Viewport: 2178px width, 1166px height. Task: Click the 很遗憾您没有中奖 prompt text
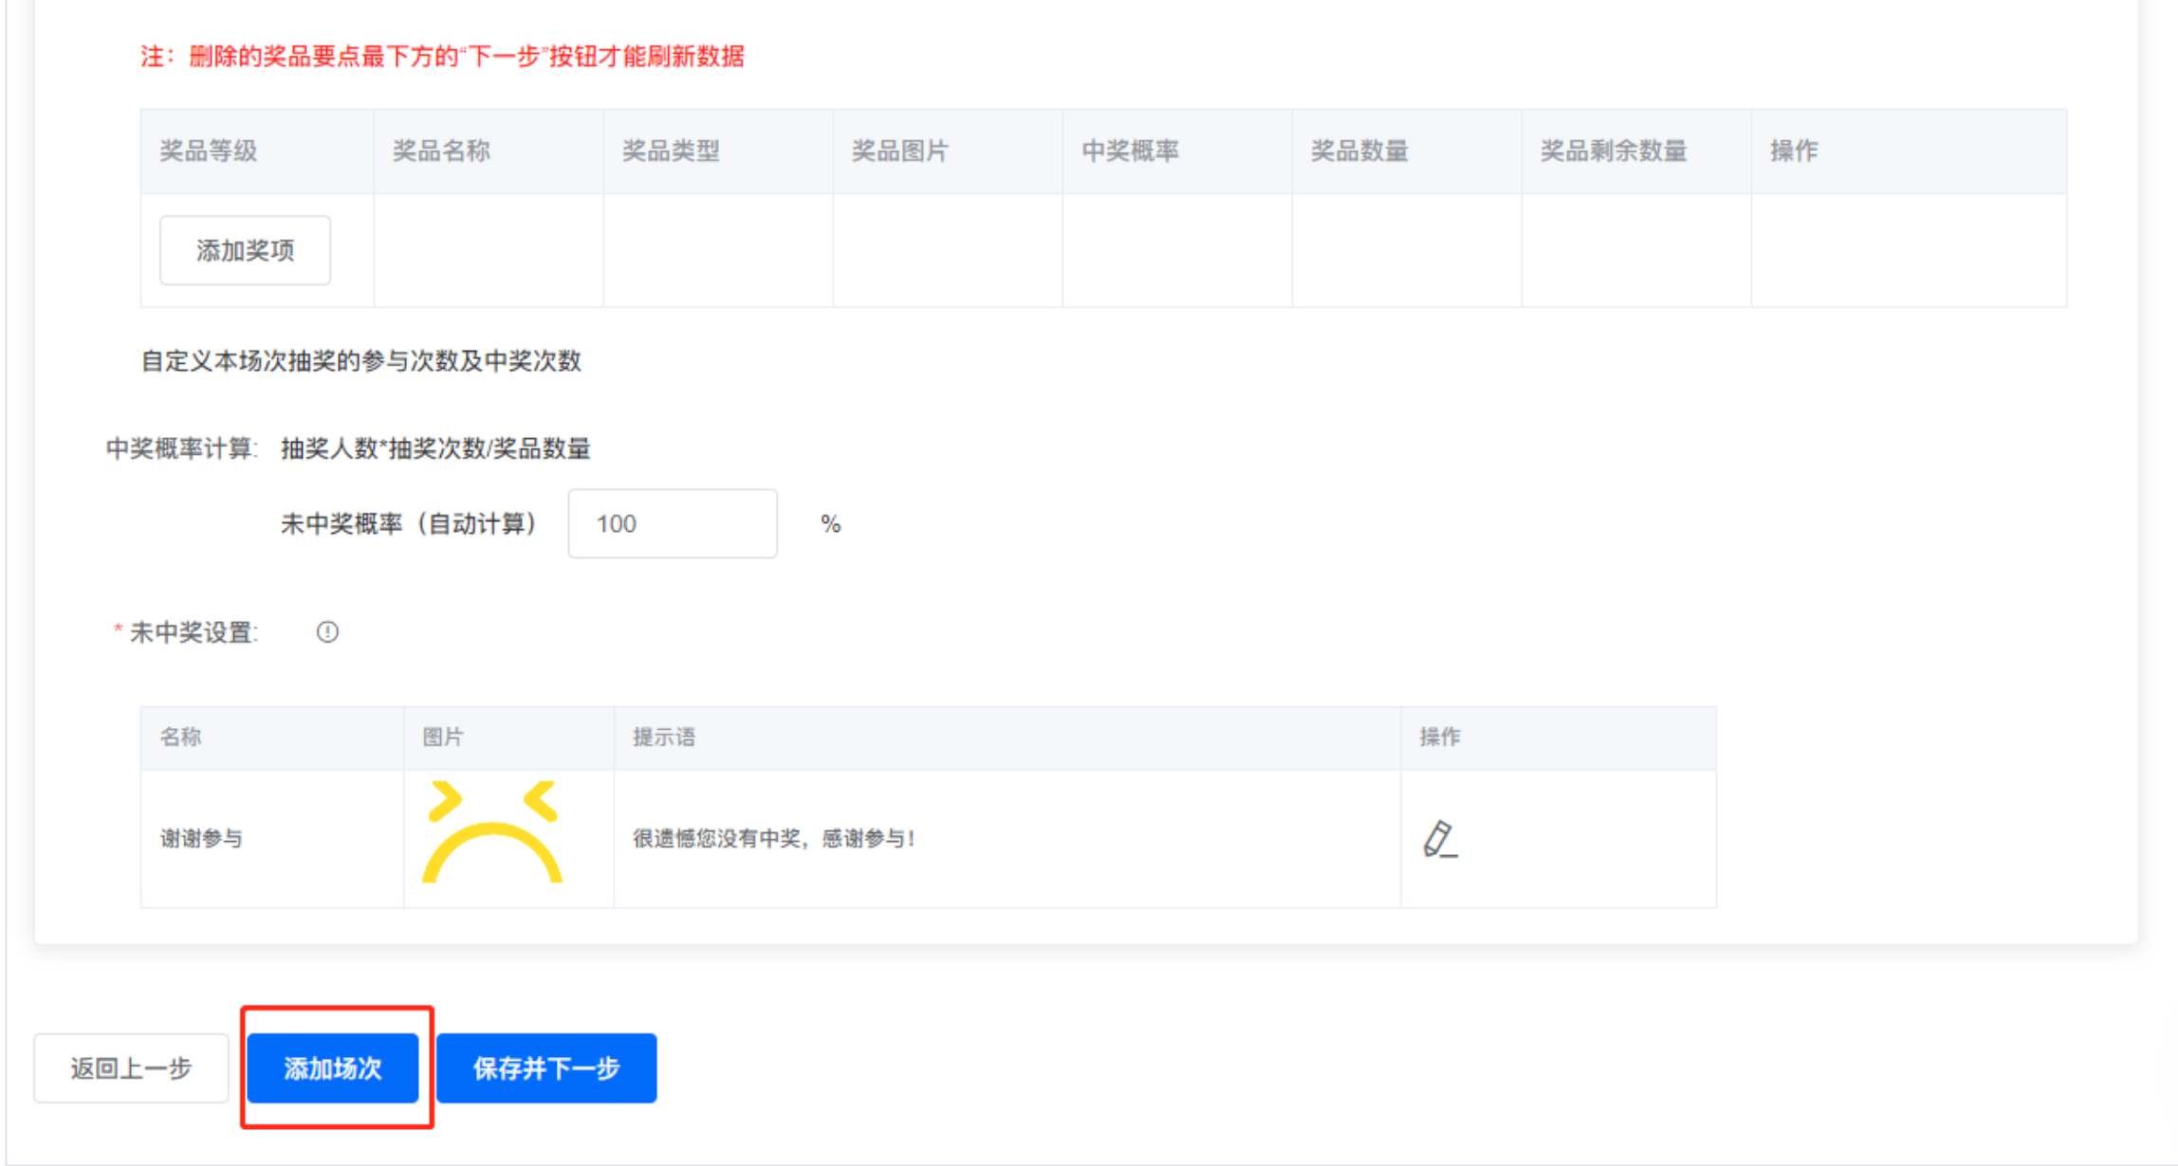click(x=773, y=838)
